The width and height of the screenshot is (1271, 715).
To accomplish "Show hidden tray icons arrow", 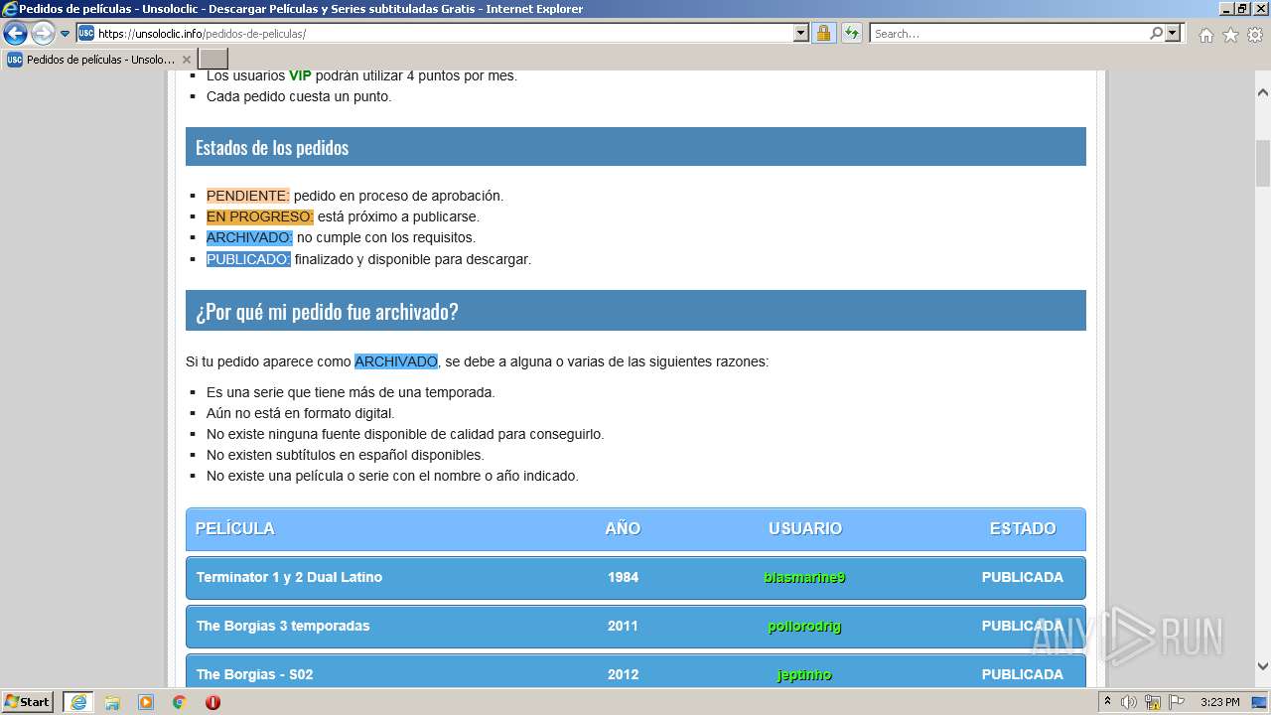I will tap(1108, 702).
